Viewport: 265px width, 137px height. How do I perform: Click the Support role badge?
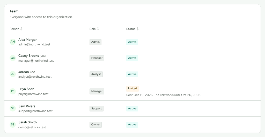(97, 109)
